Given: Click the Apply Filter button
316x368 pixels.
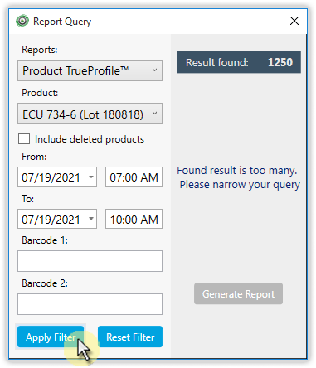Looking at the screenshot, I should point(51,337).
